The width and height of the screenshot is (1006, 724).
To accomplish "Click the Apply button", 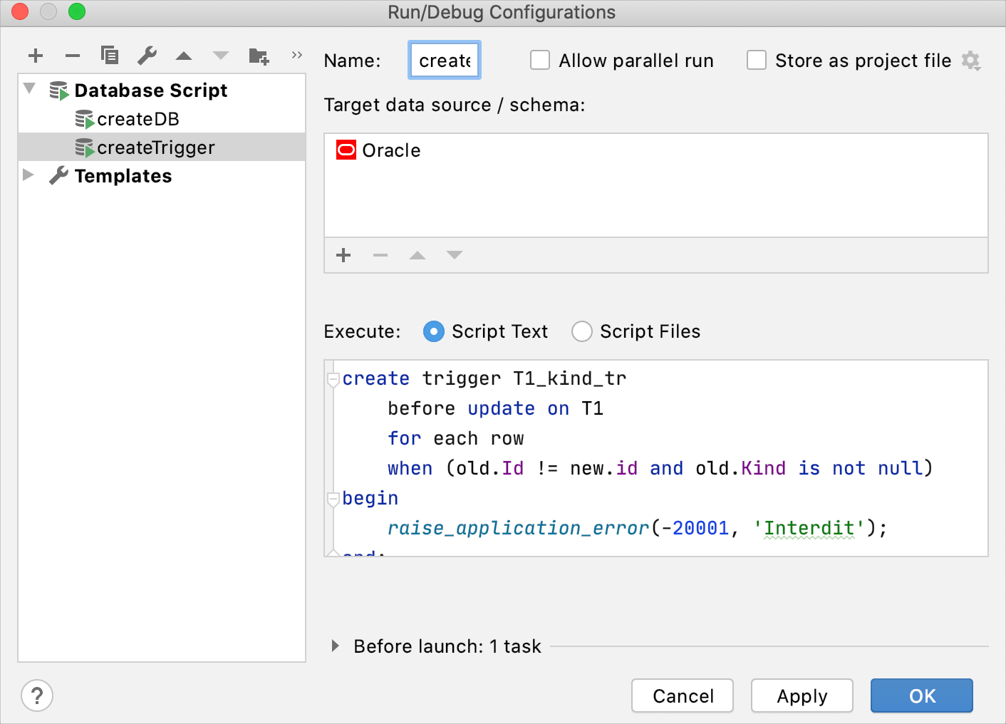I will tap(802, 695).
